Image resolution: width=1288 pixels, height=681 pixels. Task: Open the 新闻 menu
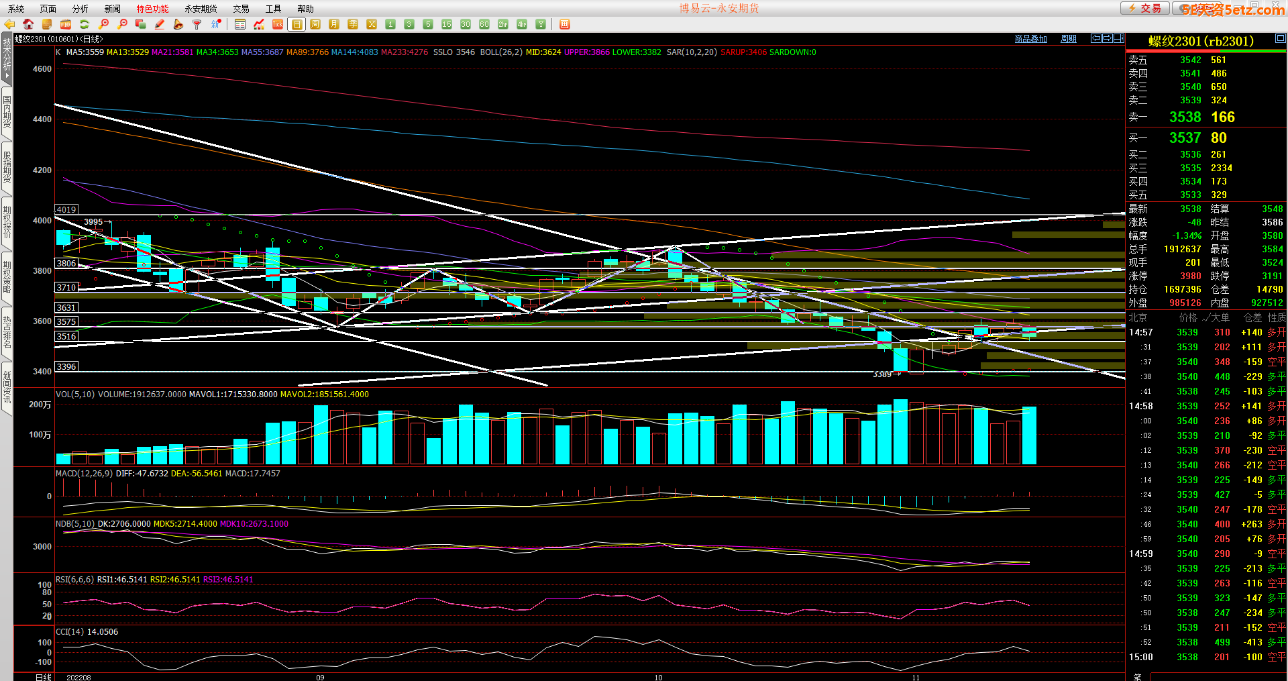[x=113, y=9]
